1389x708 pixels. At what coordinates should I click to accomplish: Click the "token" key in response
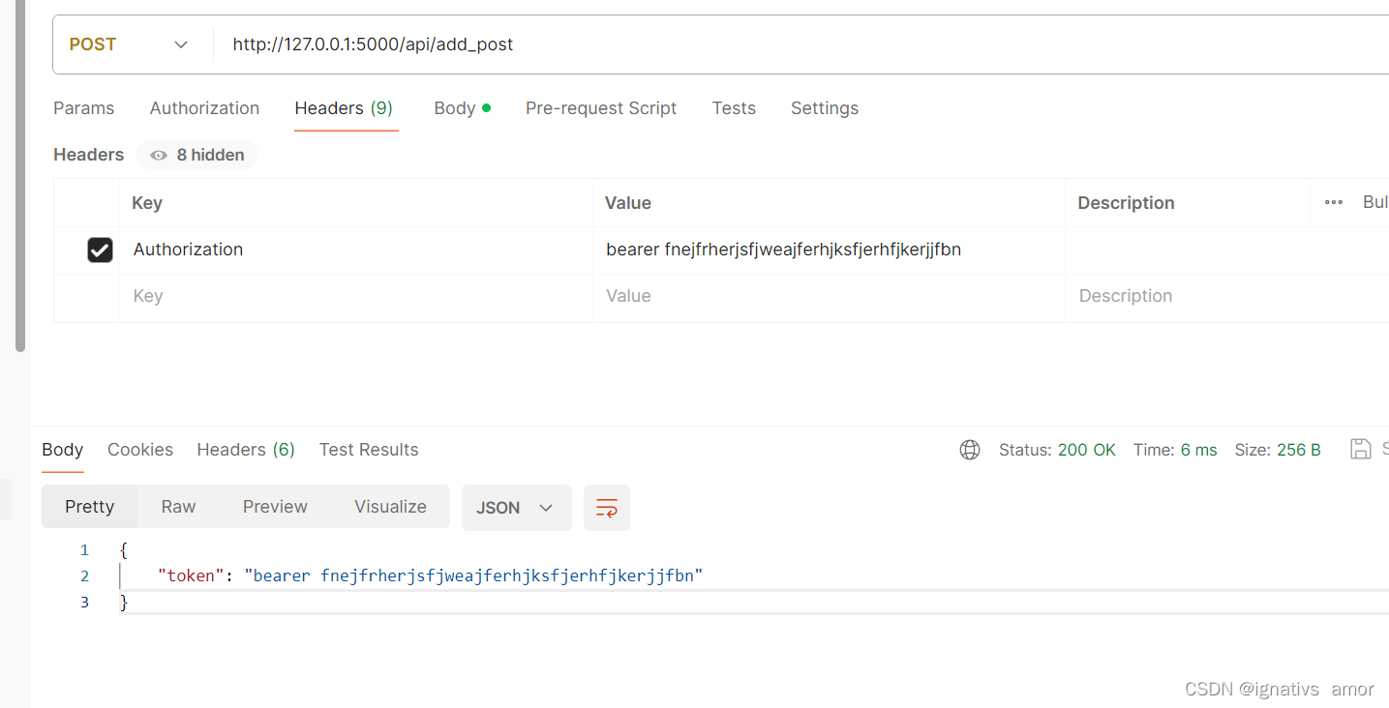pyautogui.click(x=191, y=576)
